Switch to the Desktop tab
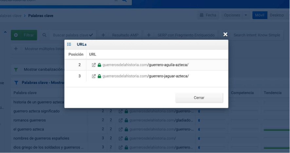290x153 pixels. 277,15
